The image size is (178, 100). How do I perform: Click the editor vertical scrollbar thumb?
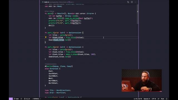pyautogui.click(x=137, y=14)
